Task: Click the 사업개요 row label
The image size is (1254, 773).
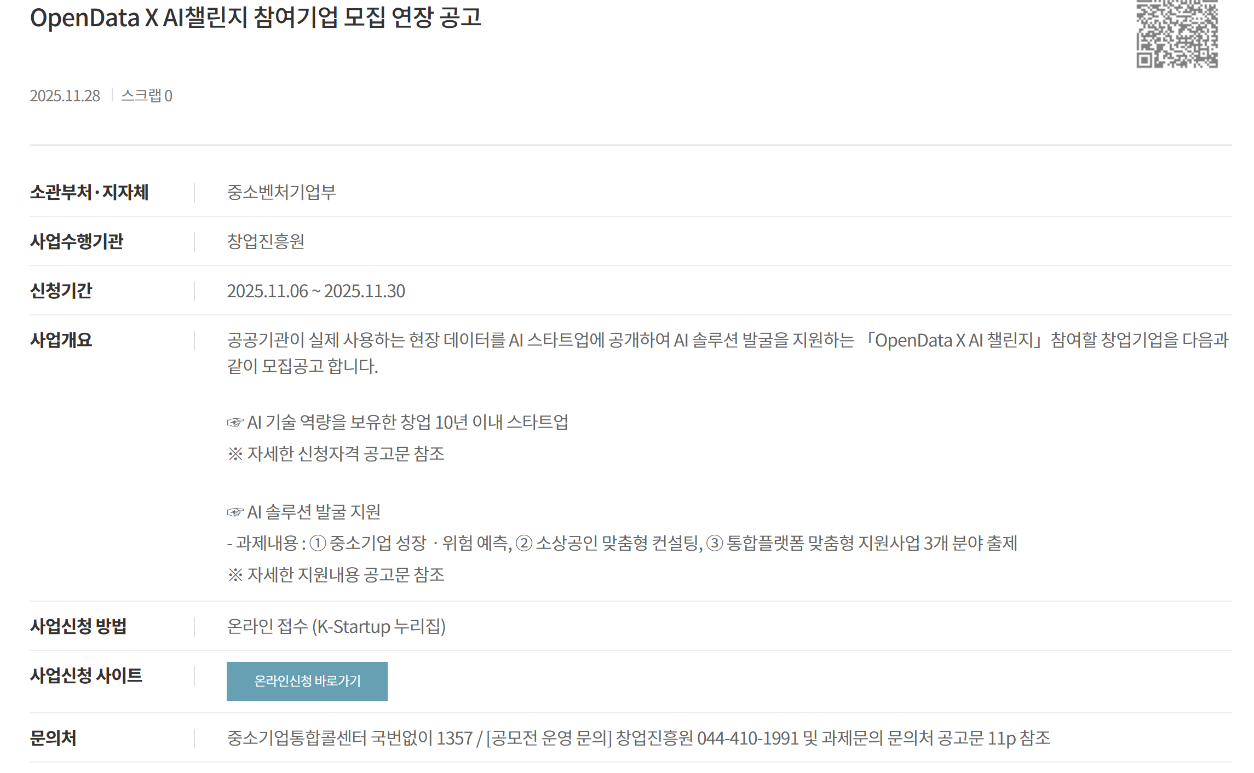Action: click(x=61, y=340)
